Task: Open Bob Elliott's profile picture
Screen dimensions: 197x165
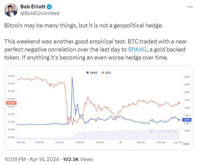Action: click(11, 10)
